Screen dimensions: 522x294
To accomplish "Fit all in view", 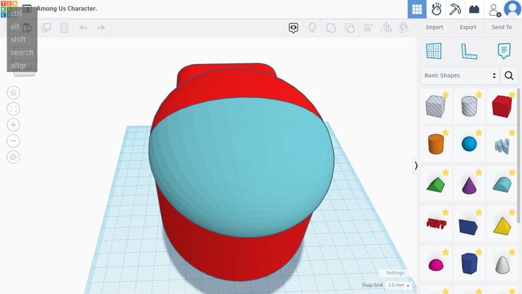I will (x=13, y=108).
